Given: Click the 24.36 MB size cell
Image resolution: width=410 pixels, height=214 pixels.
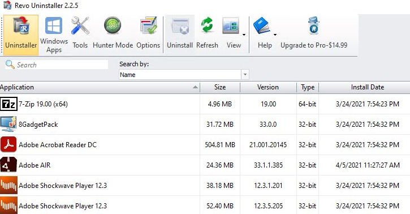Looking at the screenshot, I should tap(220, 165).
